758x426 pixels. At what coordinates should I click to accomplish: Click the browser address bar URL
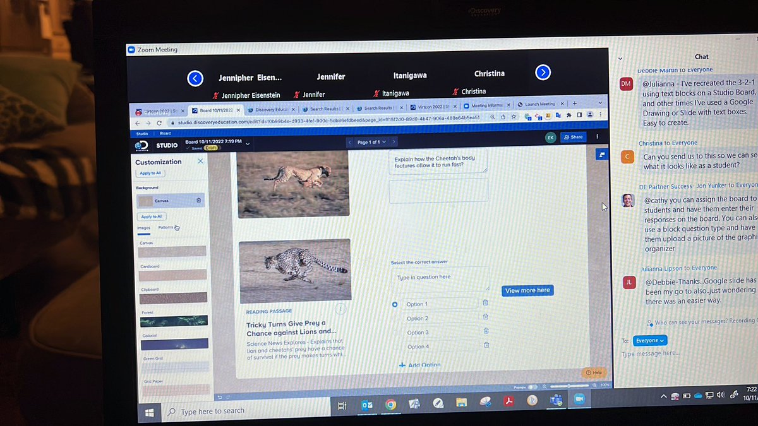pos(328,121)
